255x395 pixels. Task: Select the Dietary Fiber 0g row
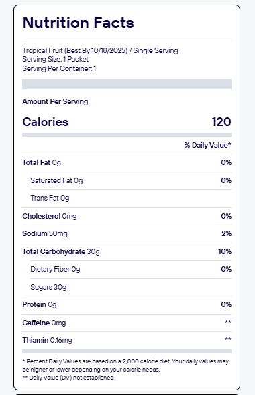(131, 270)
